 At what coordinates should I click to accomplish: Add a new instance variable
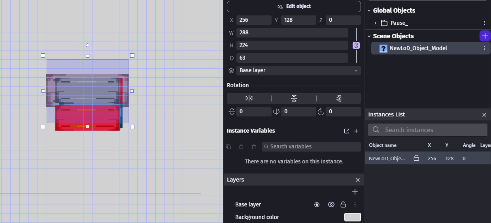[356, 131]
